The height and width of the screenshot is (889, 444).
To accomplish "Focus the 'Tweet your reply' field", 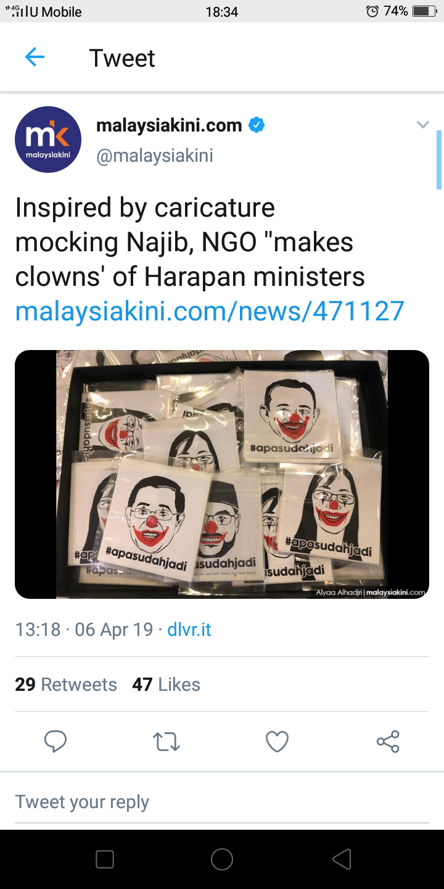I will tap(222, 802).
